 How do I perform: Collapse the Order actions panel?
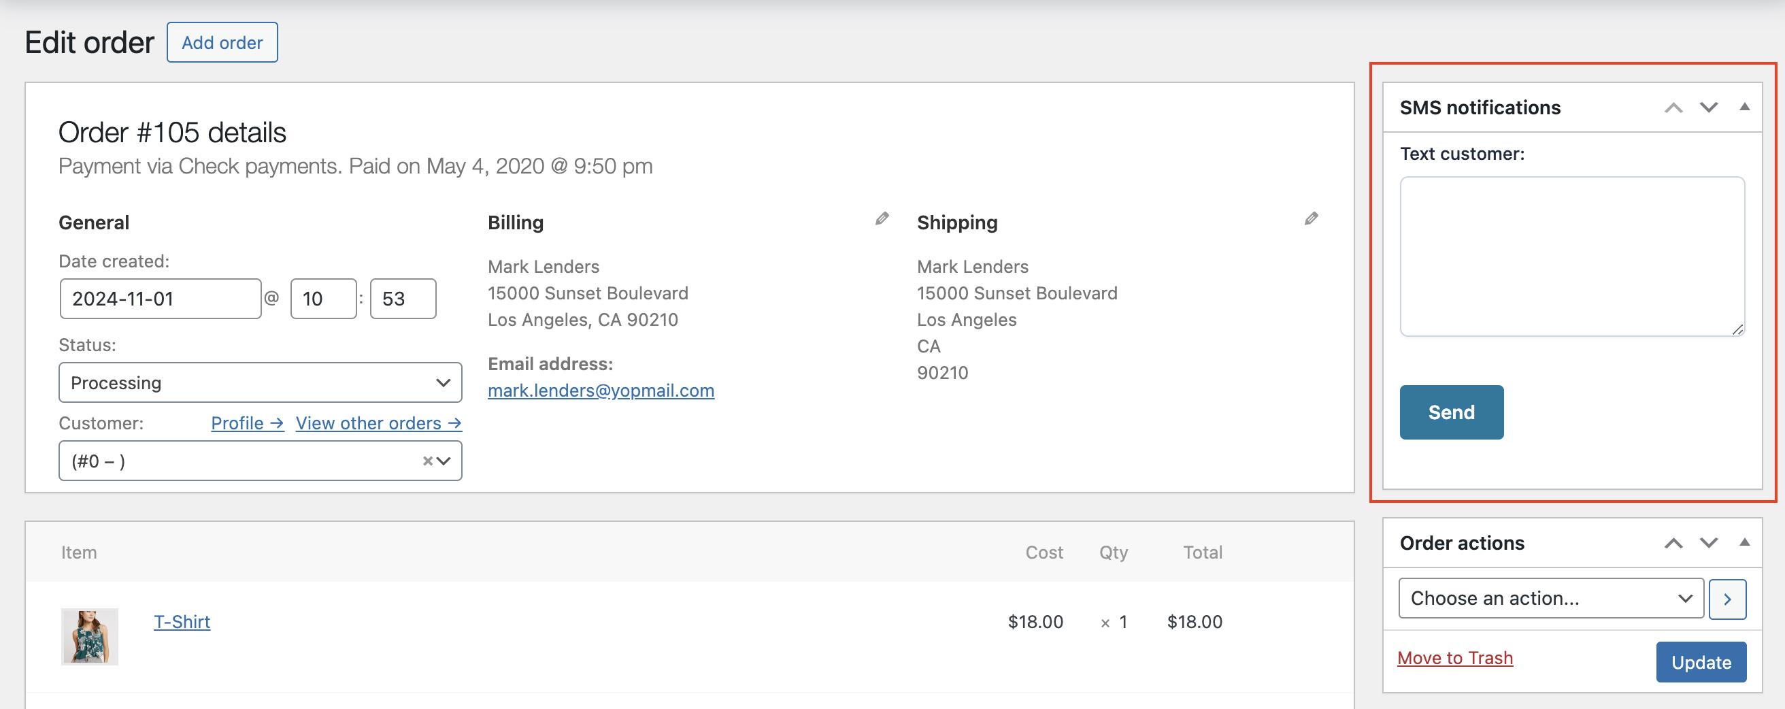[1744, 543]
